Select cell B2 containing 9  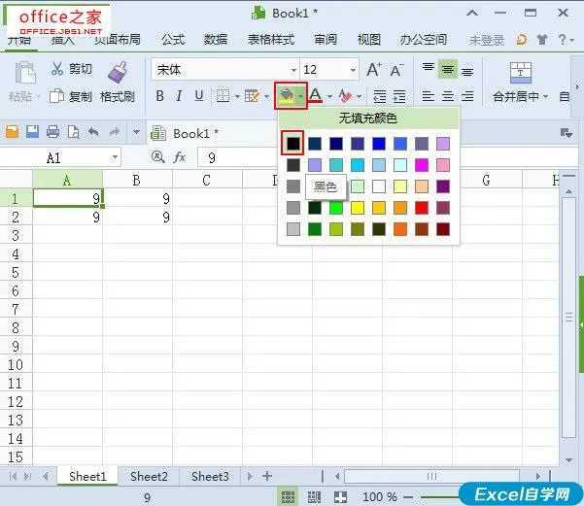point(137,218)
